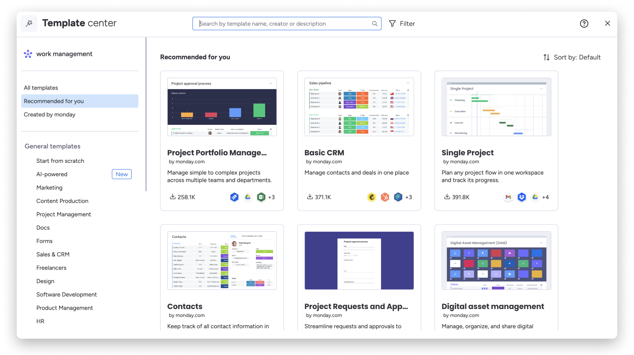Click the HubSpot icon on Basic CRM card
The width and height of the screenshot is (634, 355).
click(385, 197)
